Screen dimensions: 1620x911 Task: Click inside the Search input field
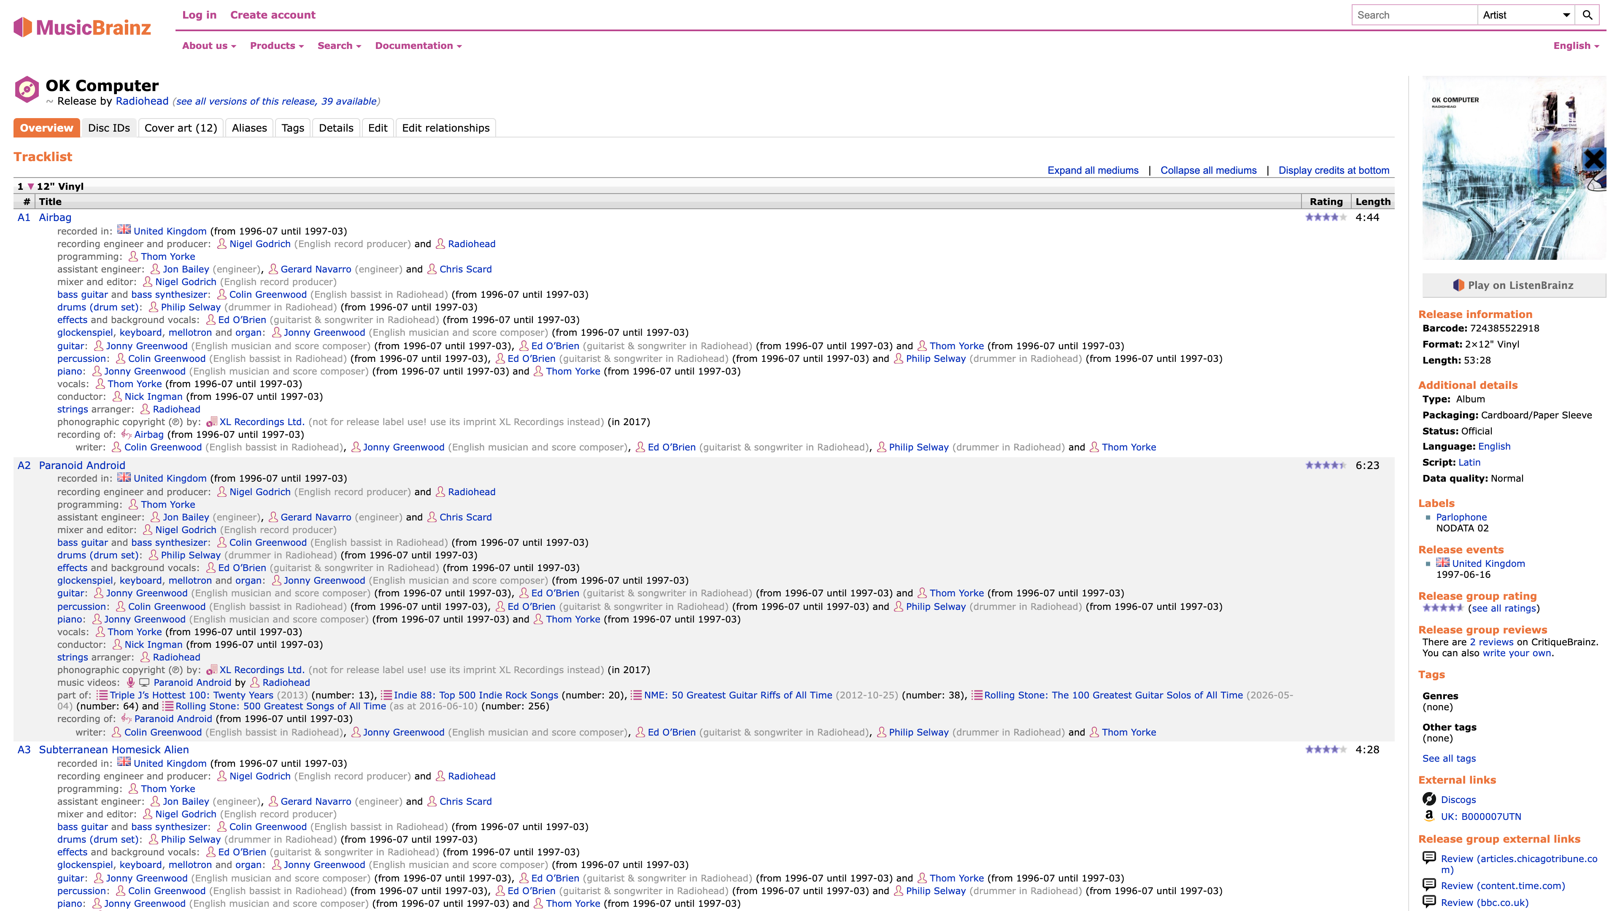tap(1415, 15)
